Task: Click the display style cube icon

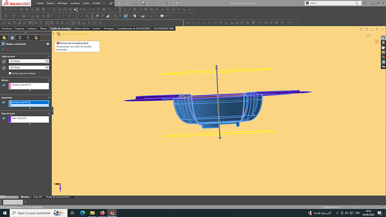Action: [x=134, y=16]
